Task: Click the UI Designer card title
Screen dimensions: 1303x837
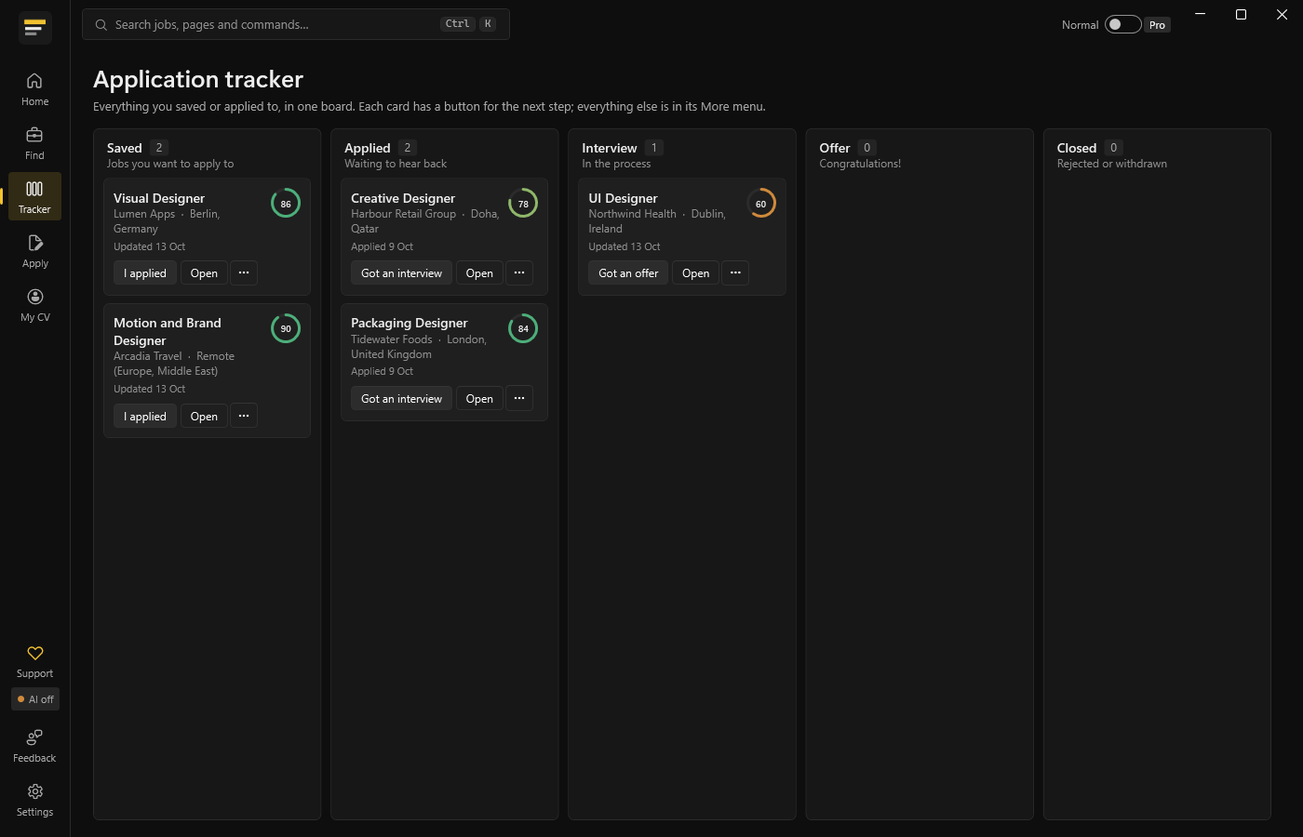Action: [x=623, y=198]
